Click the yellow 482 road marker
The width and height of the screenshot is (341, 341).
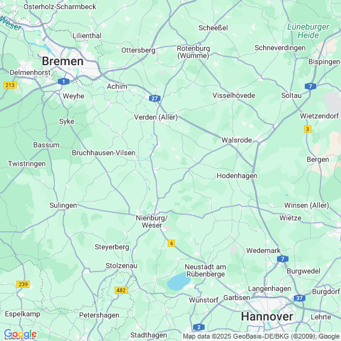point(121,290)
